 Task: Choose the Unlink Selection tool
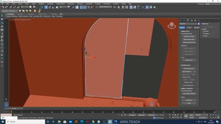point(15,7)
